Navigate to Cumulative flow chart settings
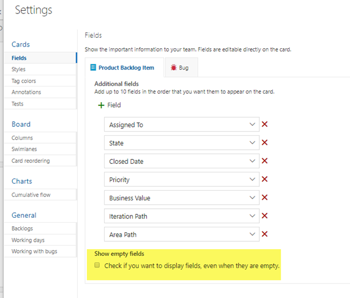 pyautogui.click(x=31, y=195)
